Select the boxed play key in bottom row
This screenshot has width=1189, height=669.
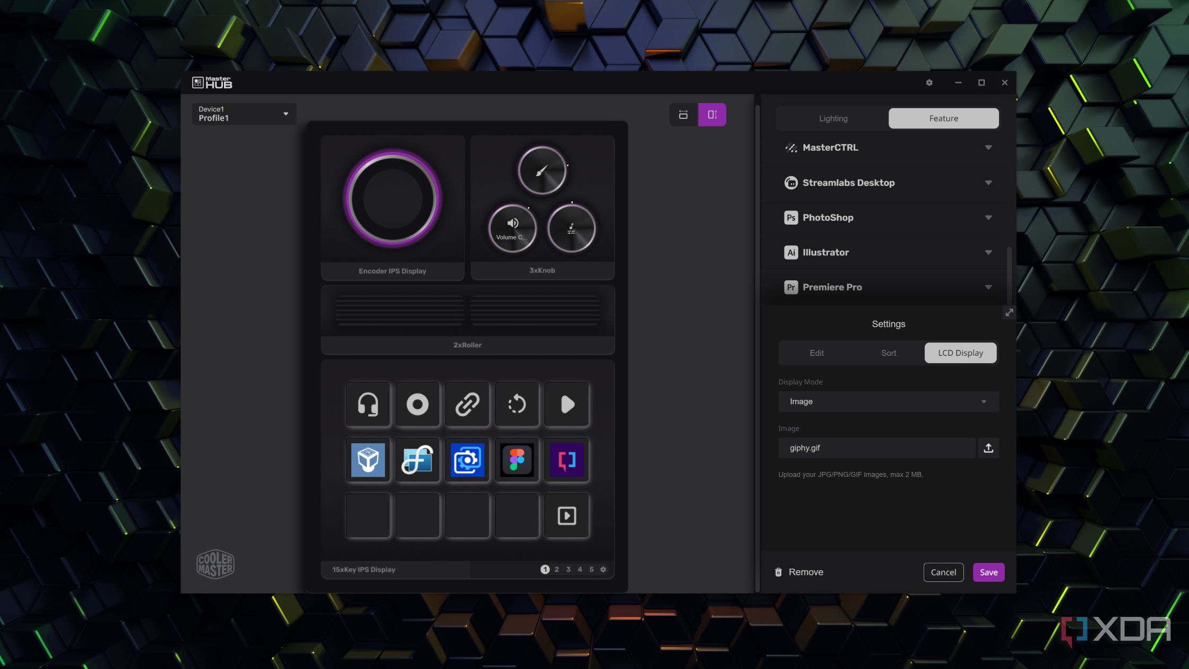567,516
